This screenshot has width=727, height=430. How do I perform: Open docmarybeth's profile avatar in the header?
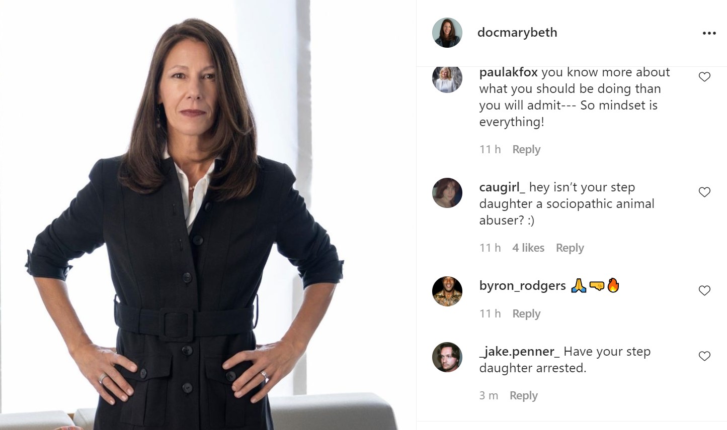pos(447,33)
